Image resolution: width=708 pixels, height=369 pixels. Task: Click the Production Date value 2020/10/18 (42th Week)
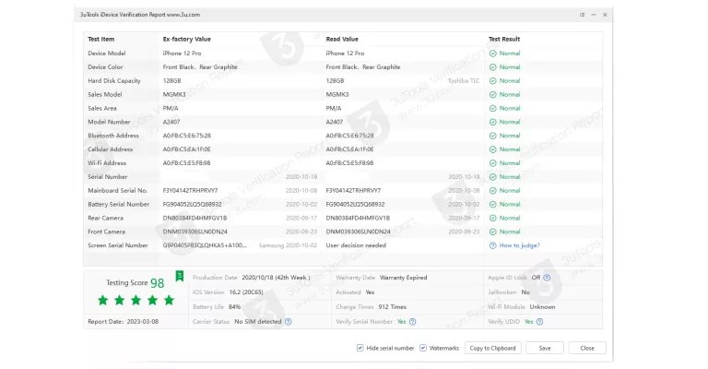click(276, 278)
